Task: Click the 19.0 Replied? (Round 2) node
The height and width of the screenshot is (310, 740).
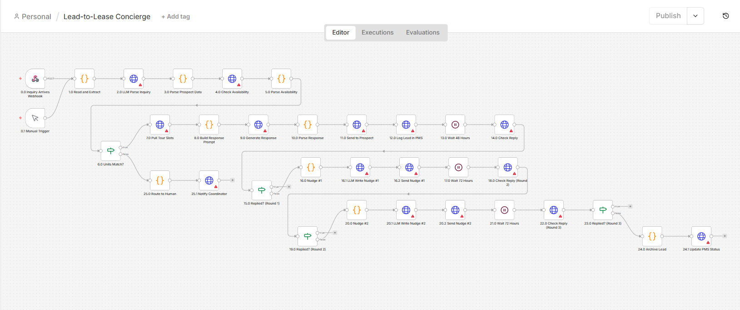Action: click(308, 236)
